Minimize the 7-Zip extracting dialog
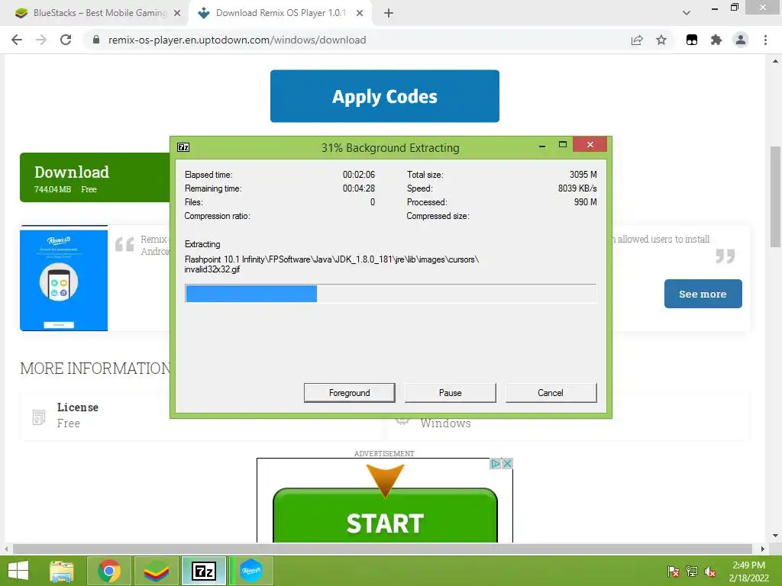Viewport: 782px width, 586px height. coord(542,146)
